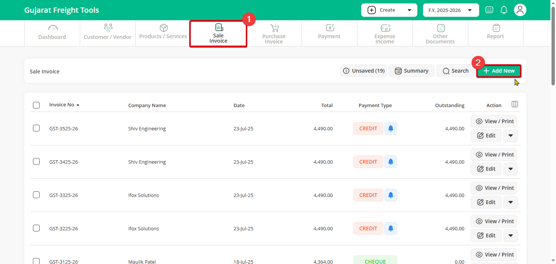556x264 pixels.
Task: Expand more actions arrow for GST-3525-26
Action: coord(511,136)
